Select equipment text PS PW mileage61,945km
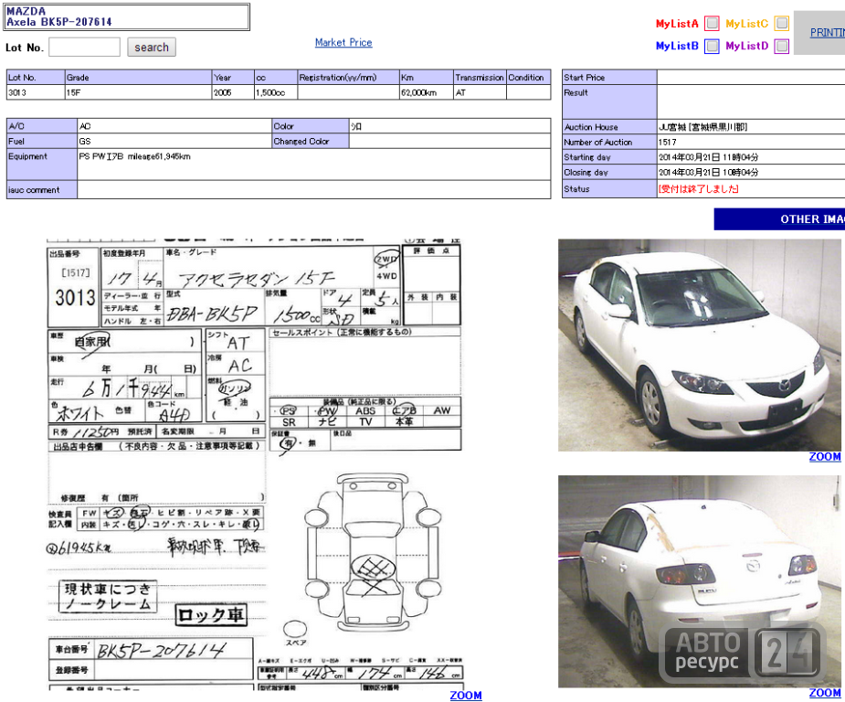Screen dimensions: 845x702 tap(134, 156)
